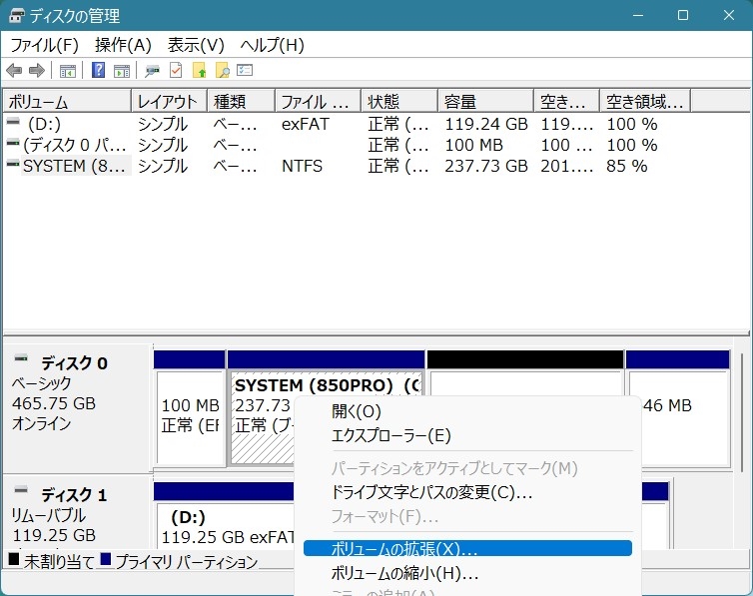Sort by the 空き… column header
The image size is (753, 596).
tap(566, 101)
